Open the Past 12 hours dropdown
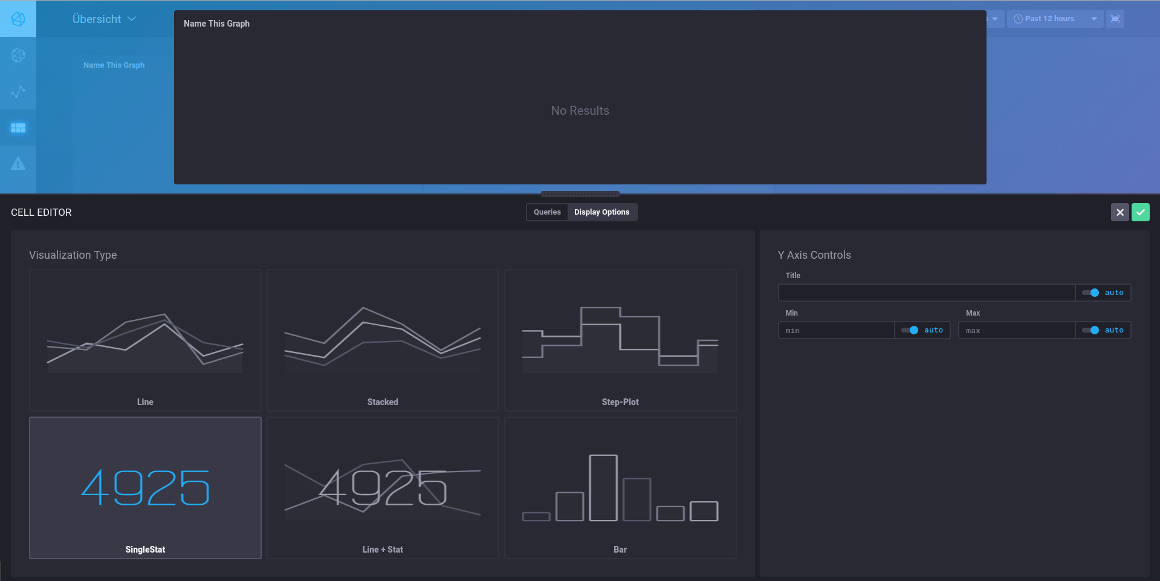Image resolution: width=1160 pixels, height=581 pixels. [x=1054, y=19]
